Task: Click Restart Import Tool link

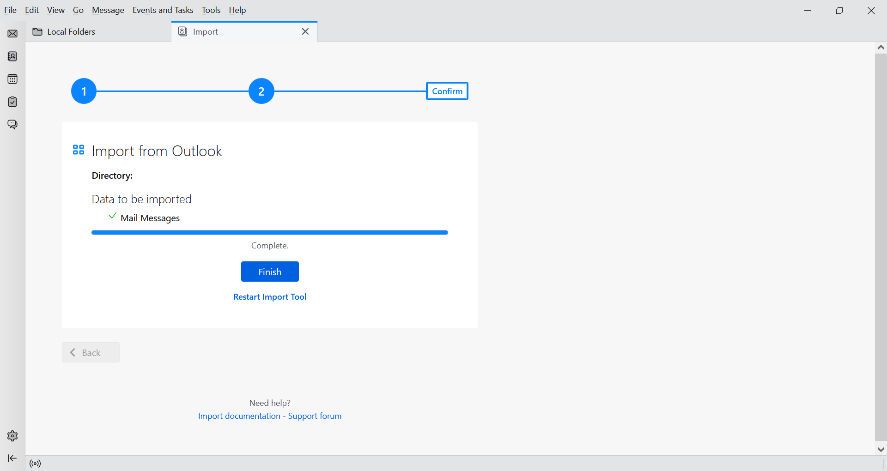Action: tap(270, 297)
